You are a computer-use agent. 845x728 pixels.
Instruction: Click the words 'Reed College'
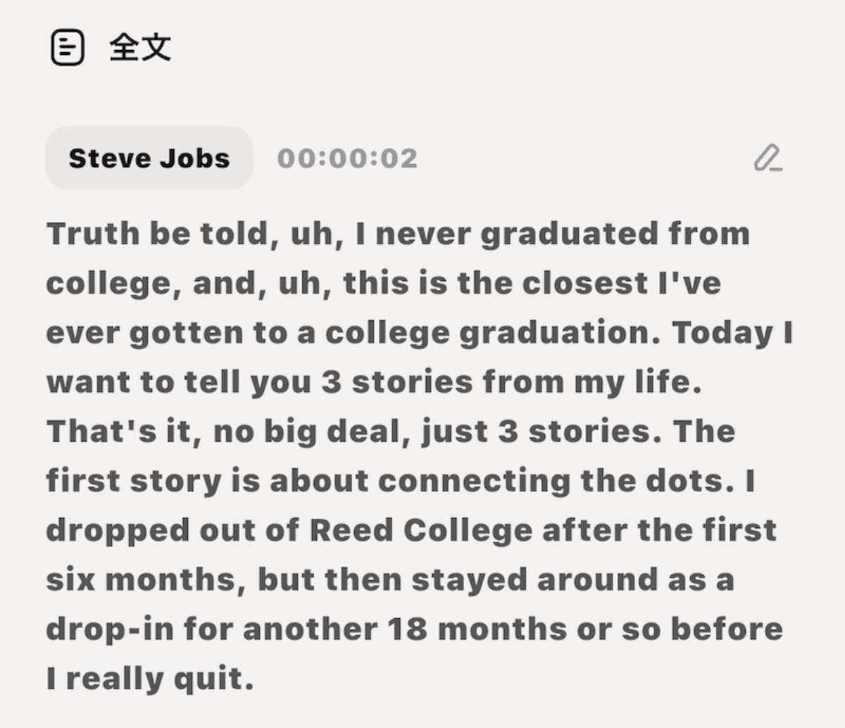(421, 530)
